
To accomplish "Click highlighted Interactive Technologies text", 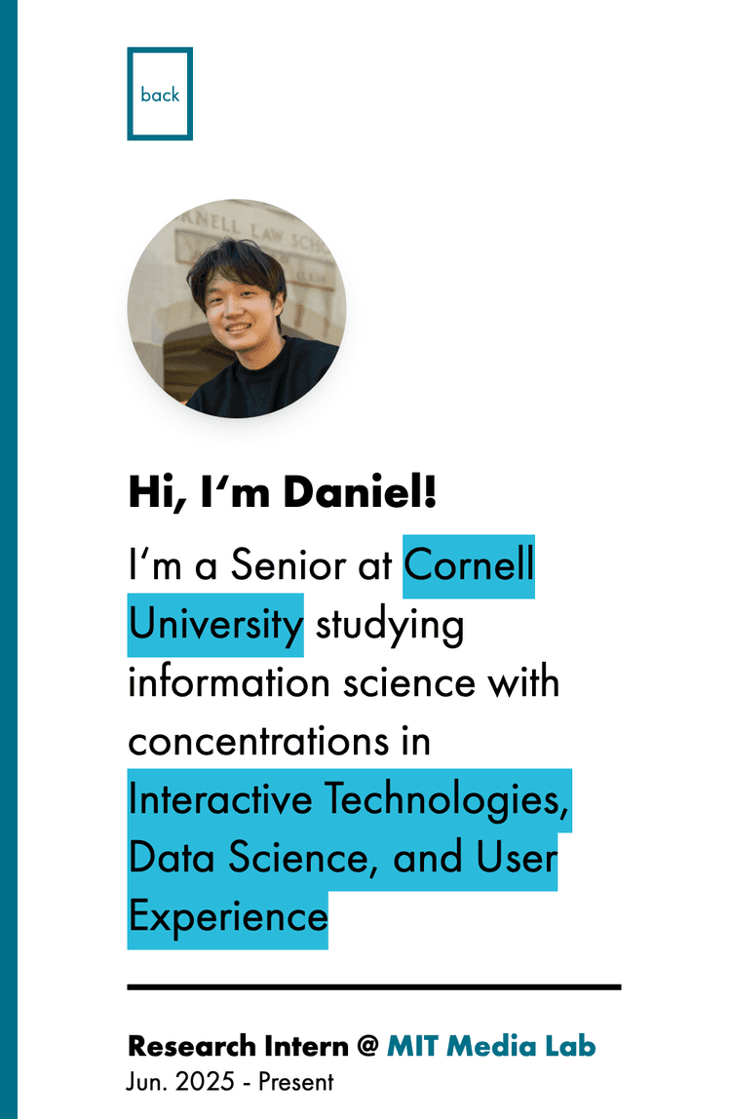I will (x=350, y=800).
